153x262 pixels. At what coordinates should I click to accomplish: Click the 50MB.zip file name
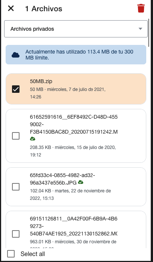tap(41, 81)
